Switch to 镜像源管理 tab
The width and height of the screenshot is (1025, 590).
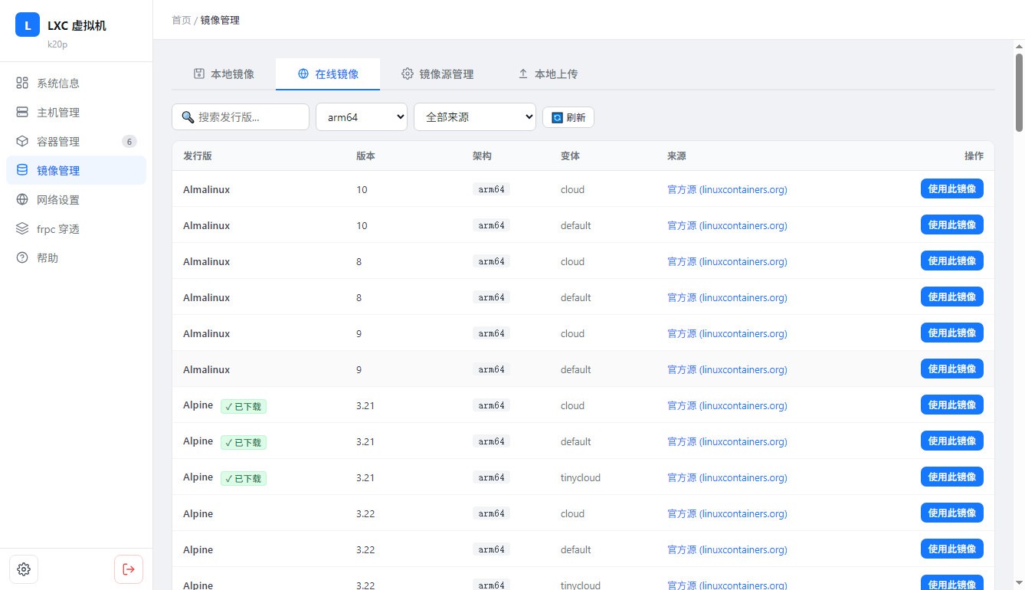click(437, 74)
